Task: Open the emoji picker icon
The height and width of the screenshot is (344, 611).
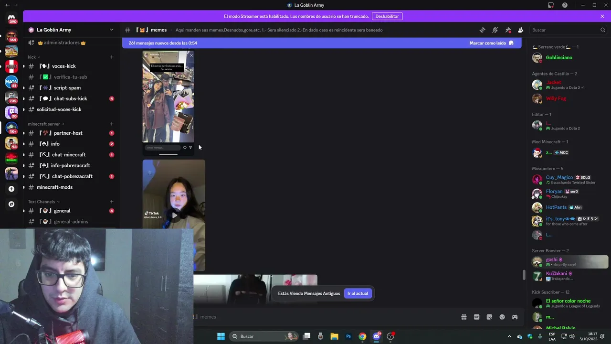Action: tap(502, 317)
